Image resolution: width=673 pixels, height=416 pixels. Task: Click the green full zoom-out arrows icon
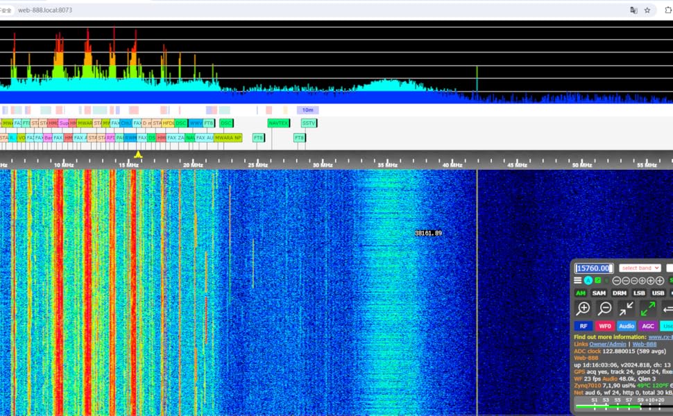pyautogui.click(x=648, y=309)
